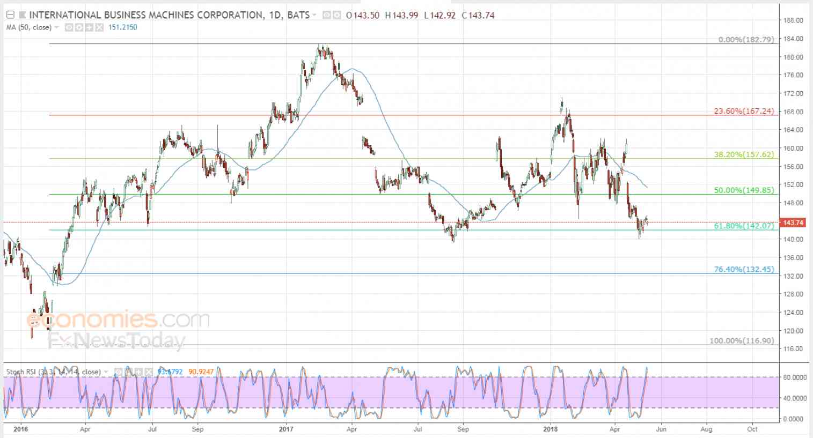
Task: Click the Stoch RSI plus icon
Action: click(x=138, y=372)
